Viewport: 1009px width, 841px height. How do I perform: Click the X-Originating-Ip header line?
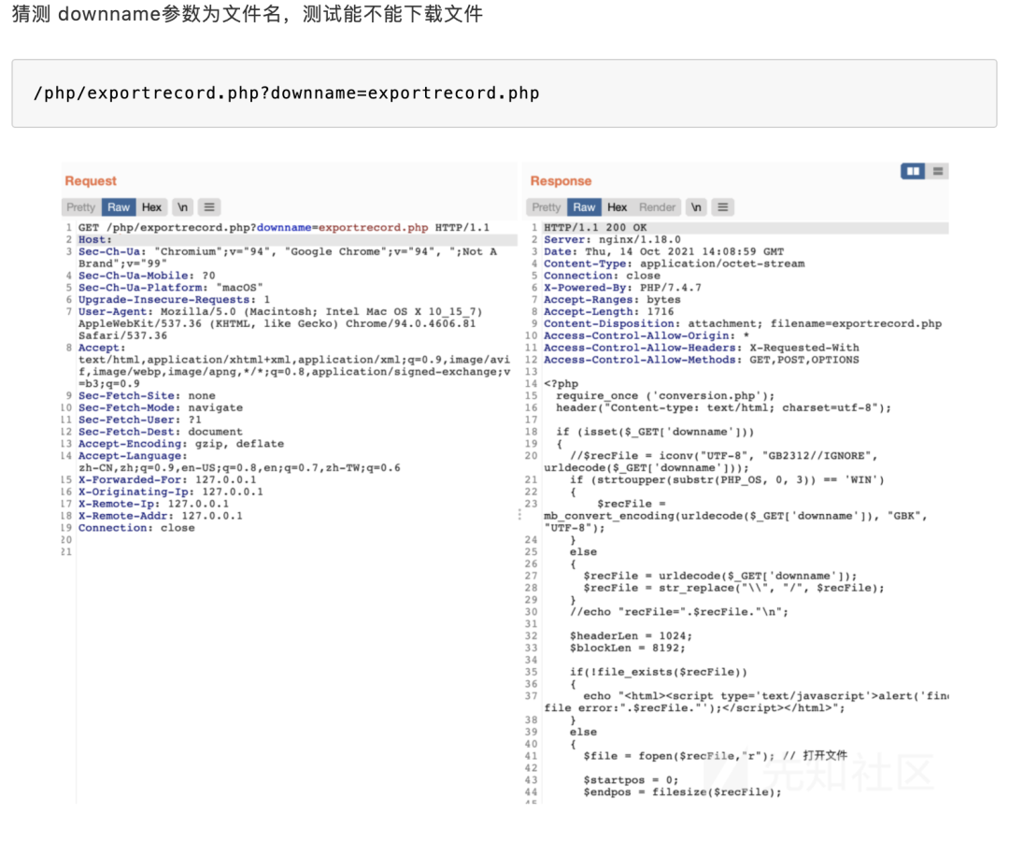(x=171, y=492)
